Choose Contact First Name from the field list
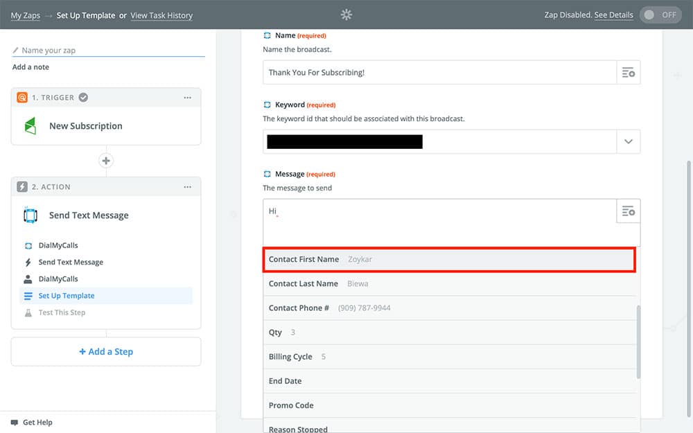The width and height of the screenshot is (693, 433). 449,259
